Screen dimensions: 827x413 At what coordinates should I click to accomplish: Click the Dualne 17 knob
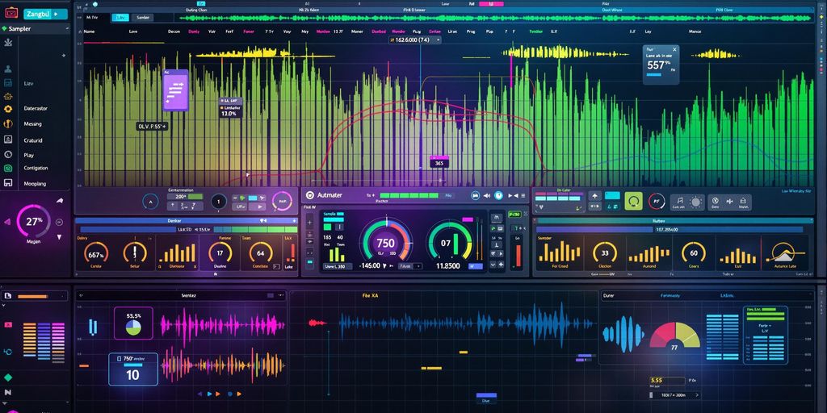pos(220,253)
